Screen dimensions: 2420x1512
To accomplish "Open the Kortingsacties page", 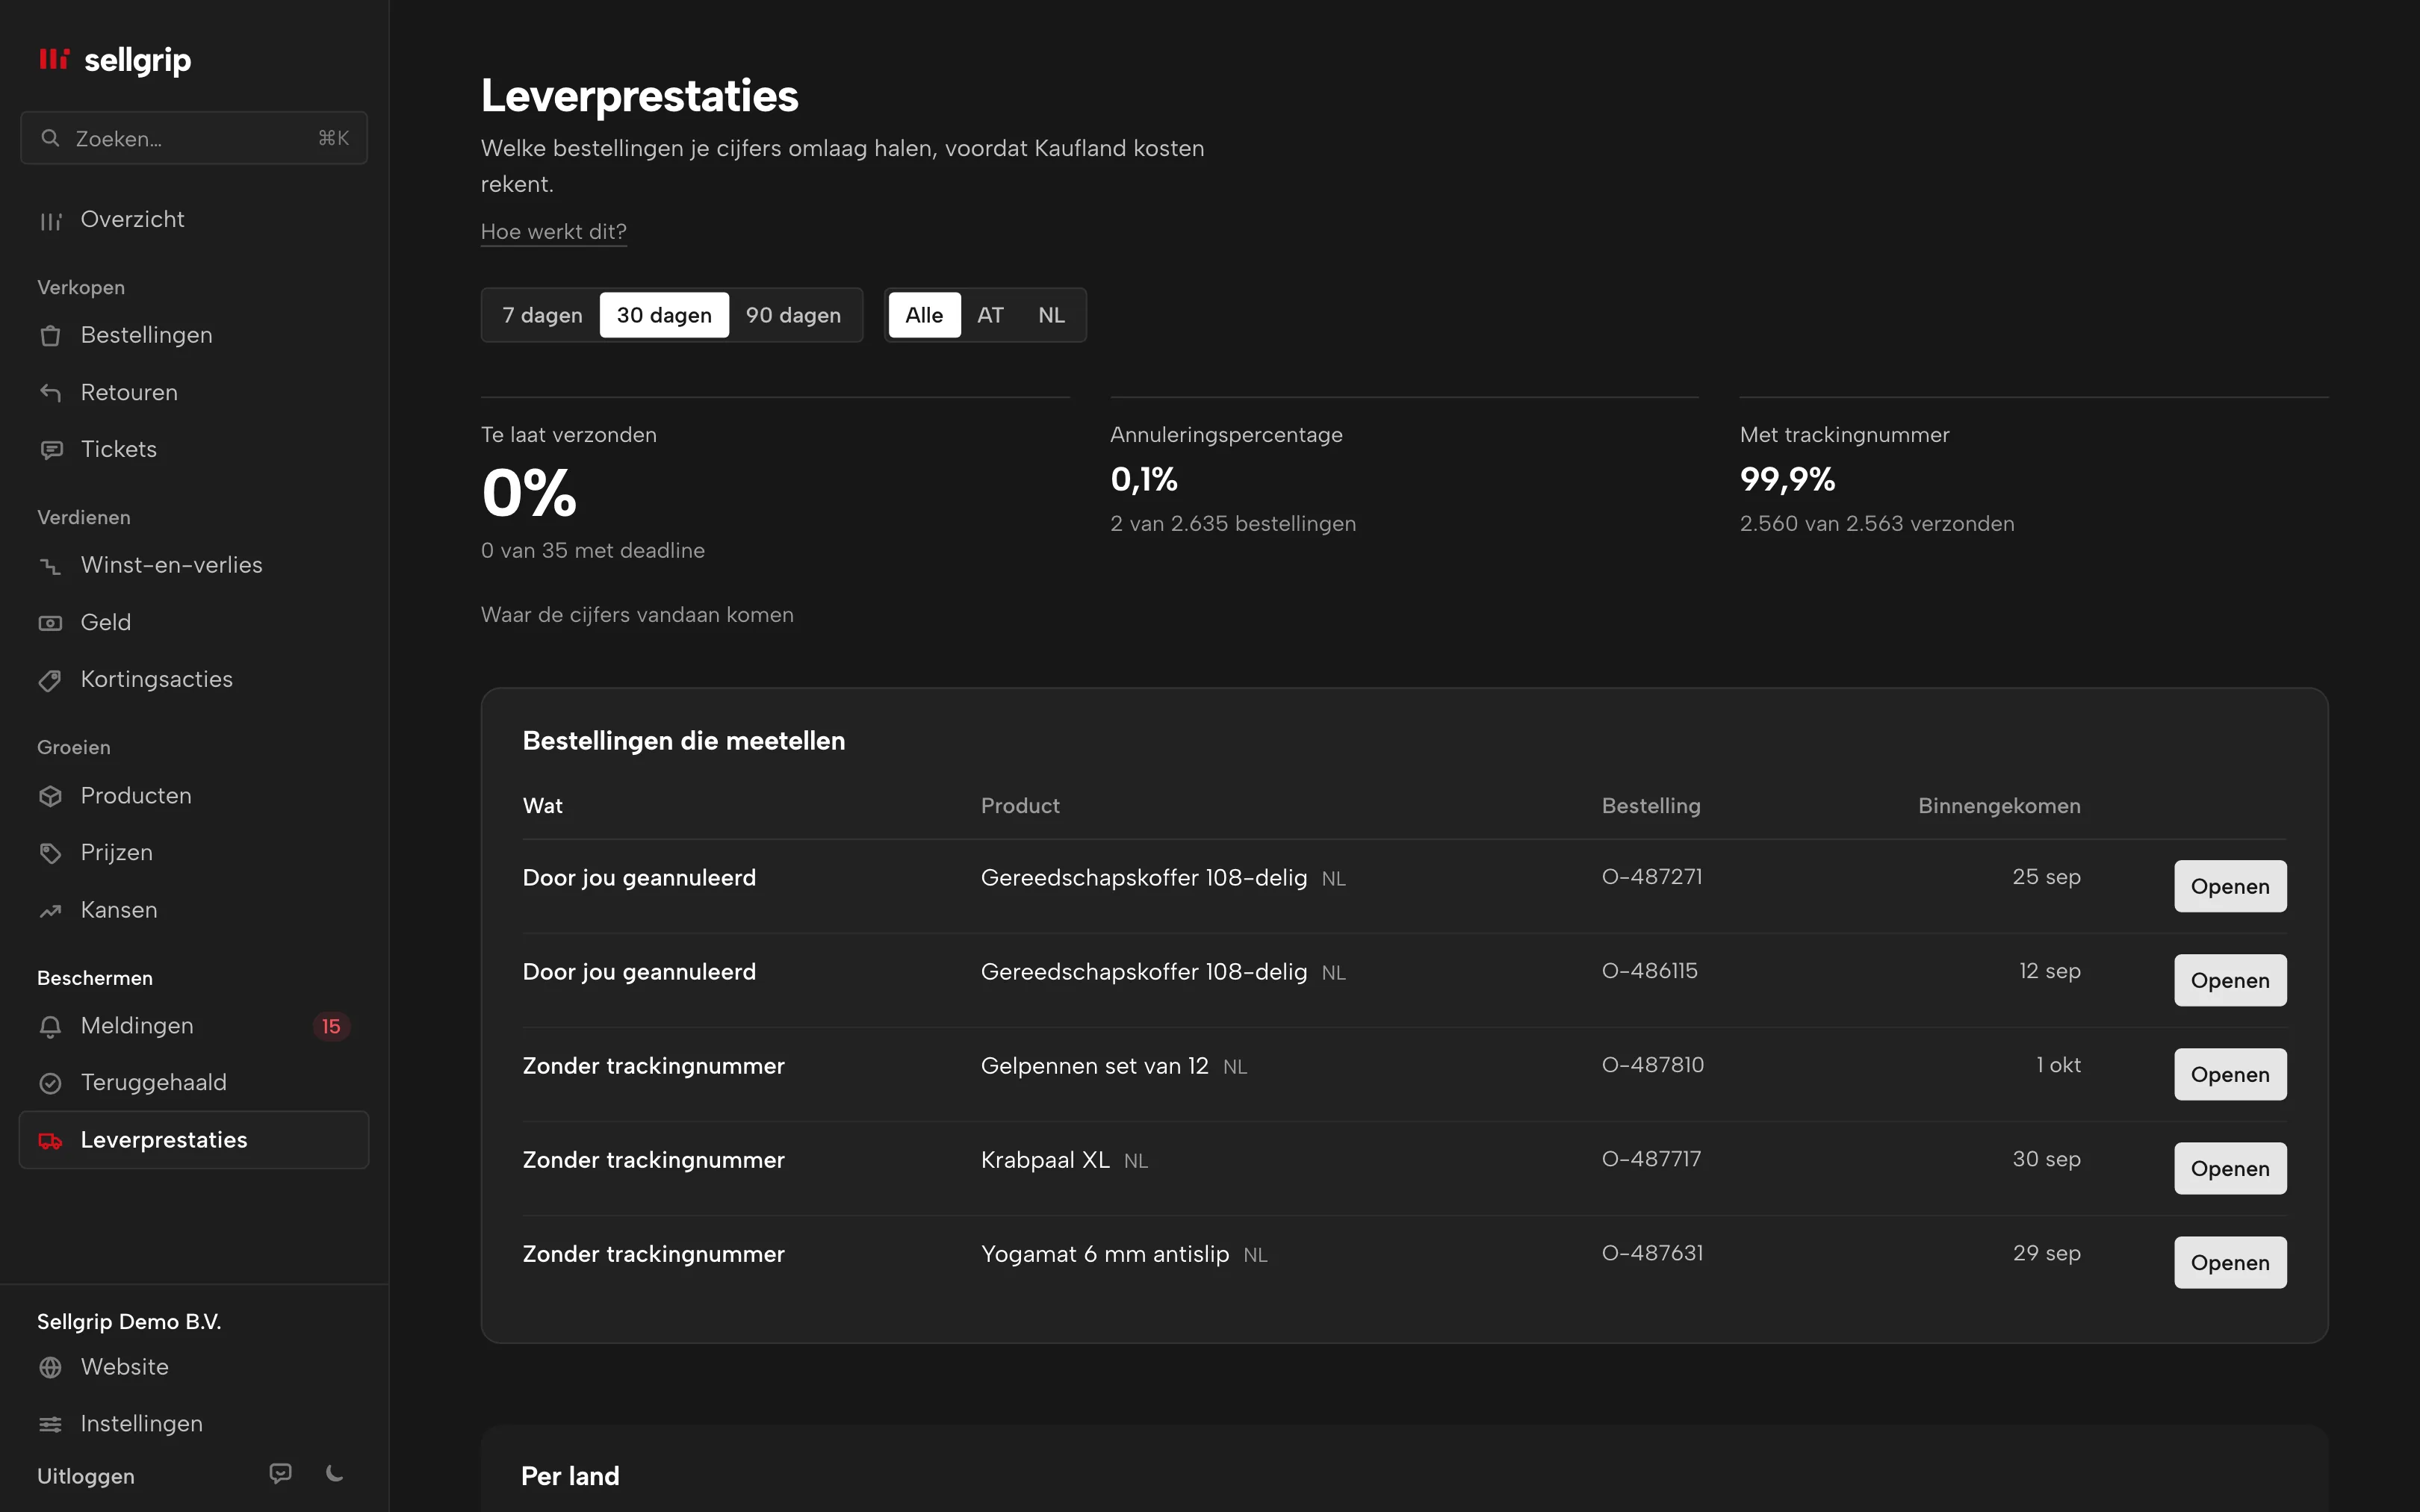I will pos(194,679).
